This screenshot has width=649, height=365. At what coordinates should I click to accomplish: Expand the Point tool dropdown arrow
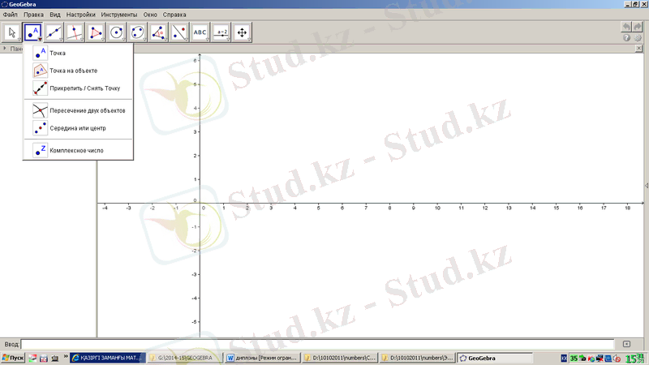coord(40,40)
